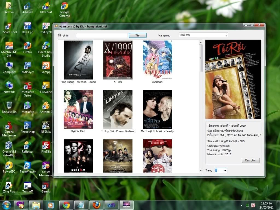The image size is (280, 210).
Task: Launch KMPlayer desktop shortcut
Action: click(28, 68)
